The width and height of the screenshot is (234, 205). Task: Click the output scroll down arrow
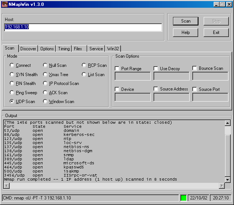(x=227, y=180)
